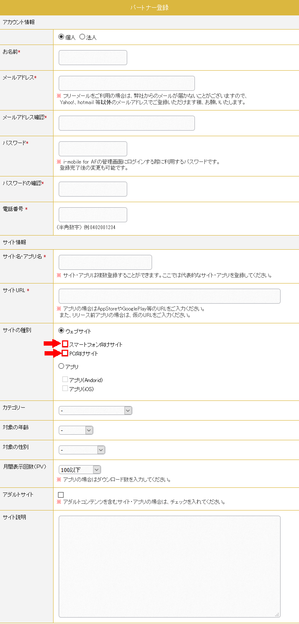
Task: Check the アプリ(iOS) checkbox
Action: [x=65, y=388]
